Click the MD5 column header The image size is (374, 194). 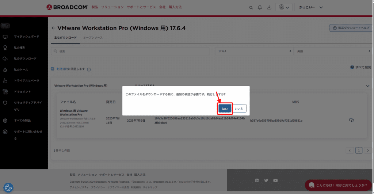[295, 102]
